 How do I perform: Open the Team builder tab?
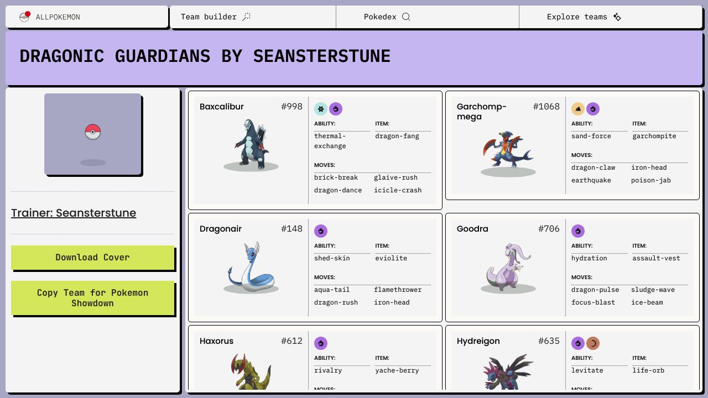coord(216,17)
